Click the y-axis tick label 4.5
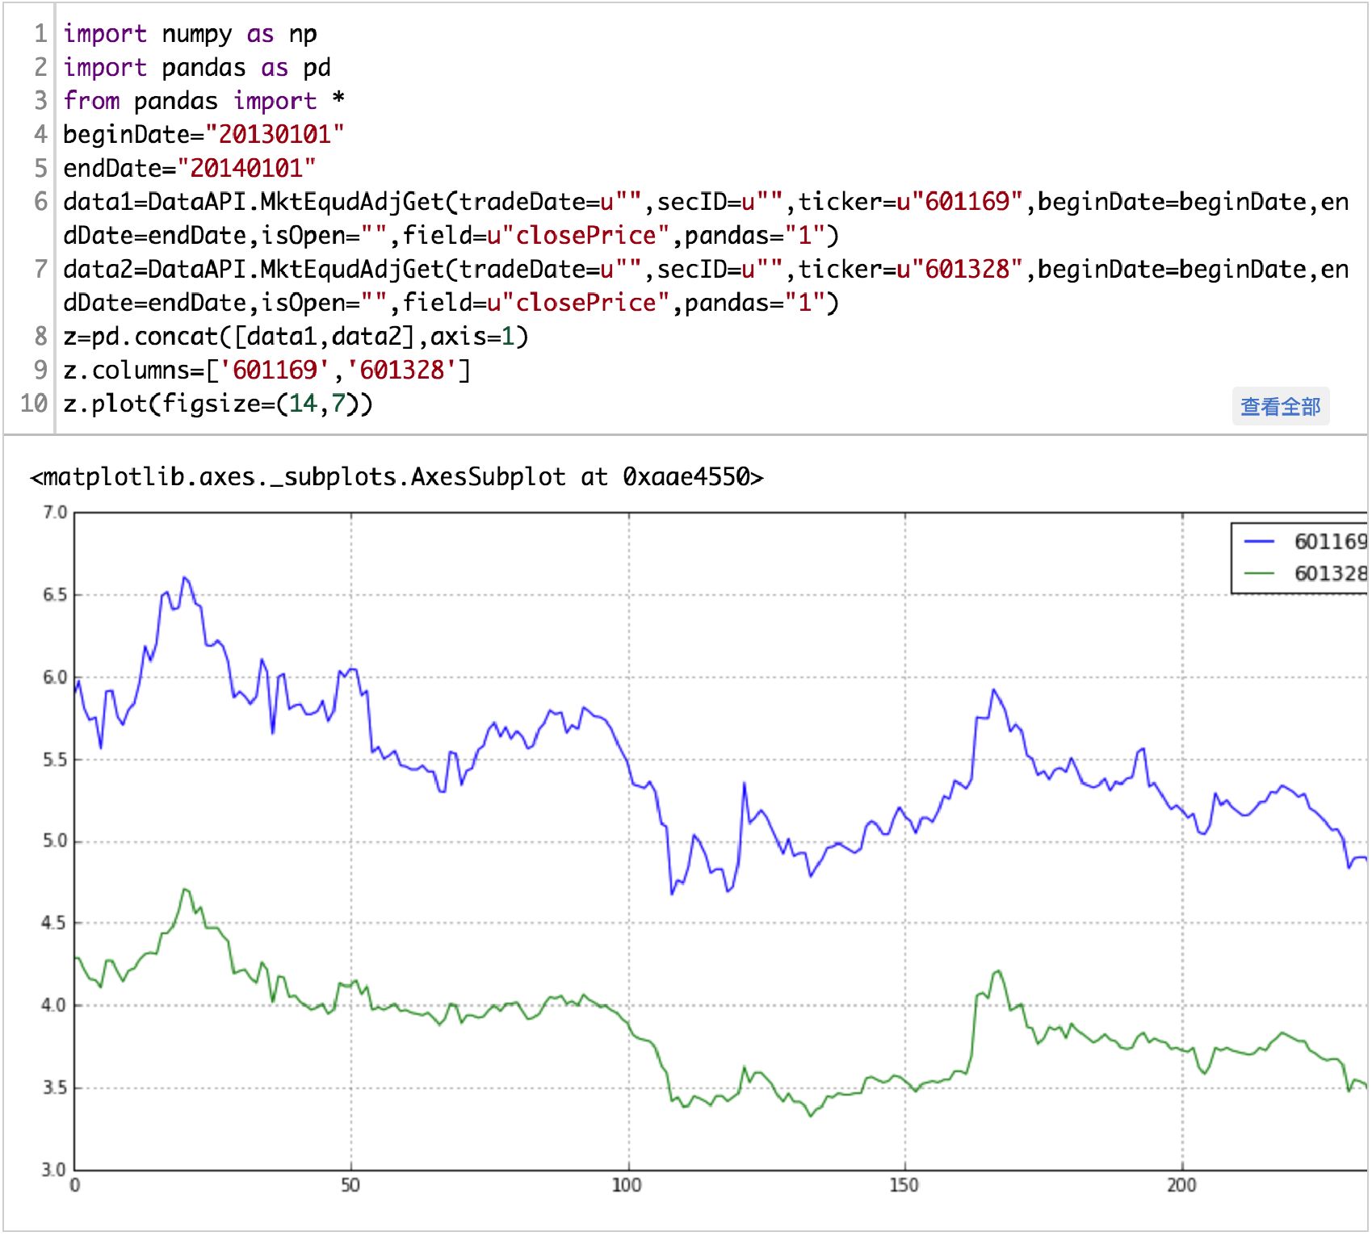 coord(55,924)
